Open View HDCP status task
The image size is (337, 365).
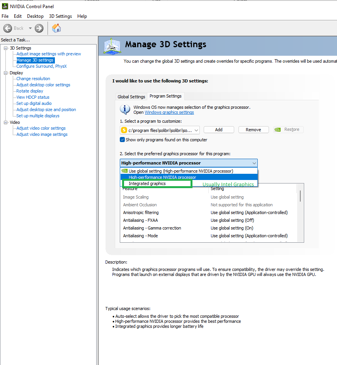click(33, 97)
